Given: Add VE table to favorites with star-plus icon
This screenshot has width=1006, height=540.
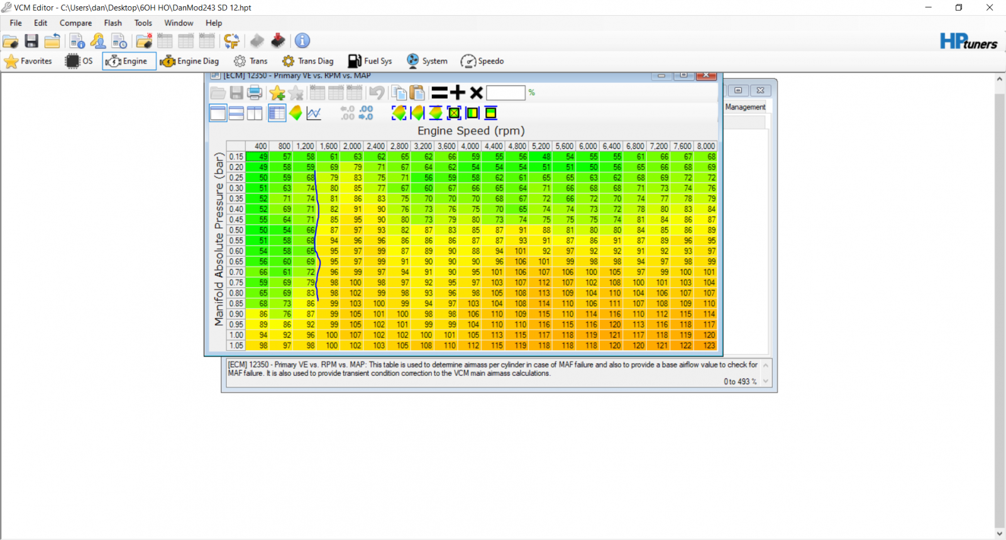Looking at the screenshot, I should [x=277, y=93].
